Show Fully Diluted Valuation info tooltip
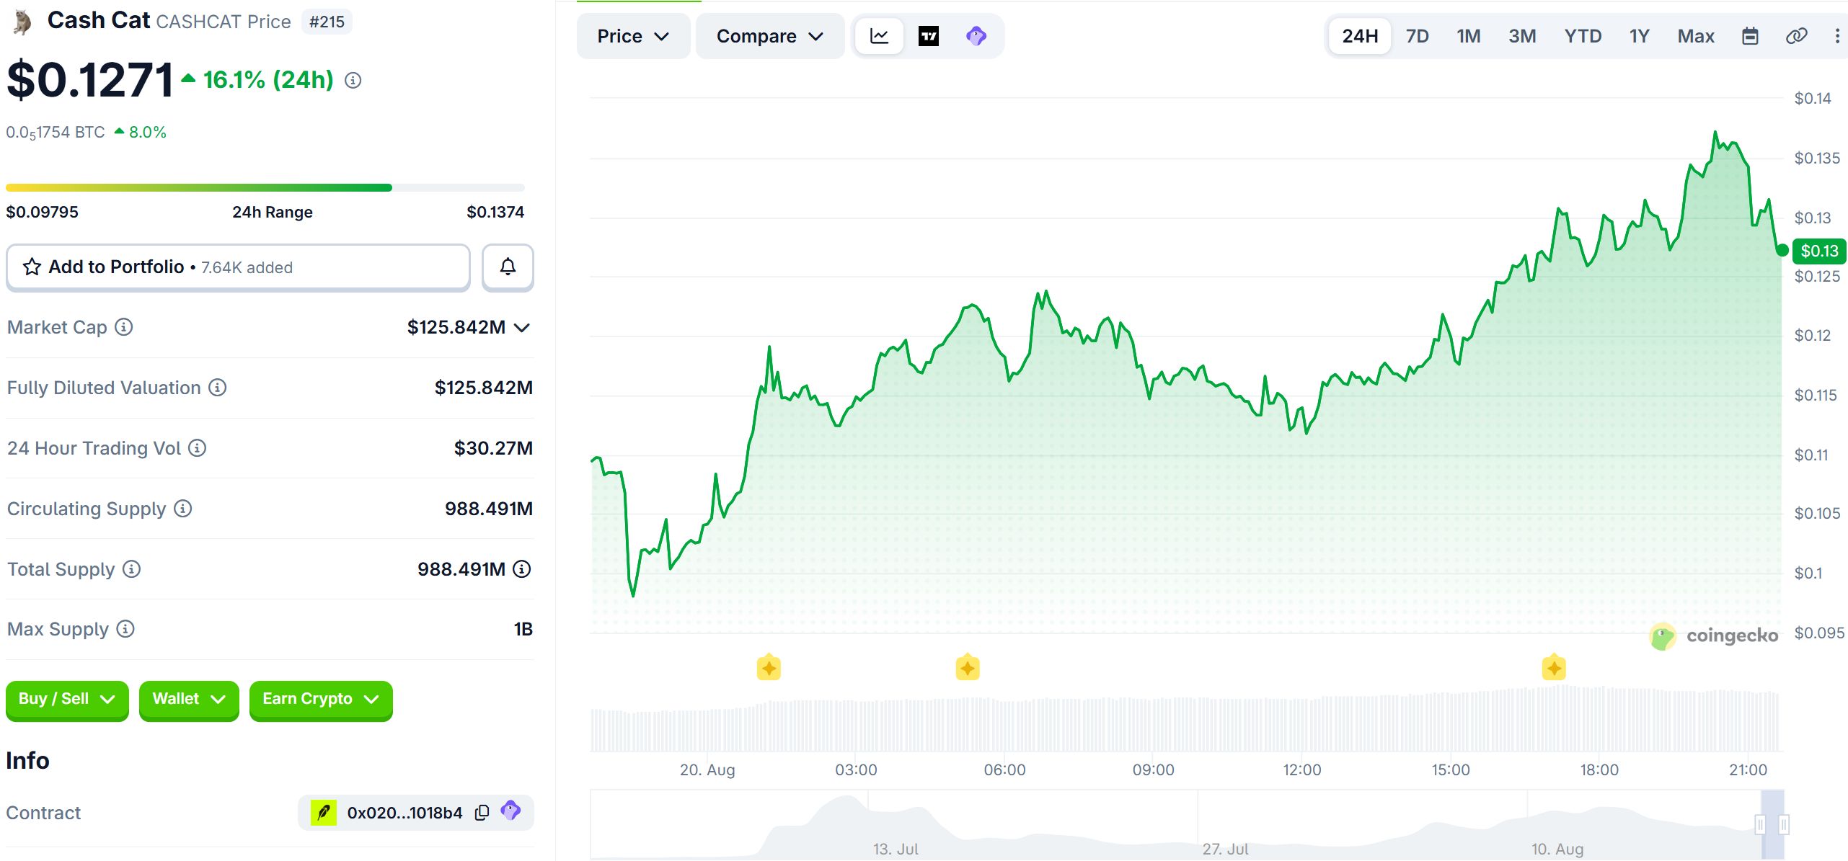Viewport: 1848px width, 861px height. pyautogui.click(x=217, y=388)
